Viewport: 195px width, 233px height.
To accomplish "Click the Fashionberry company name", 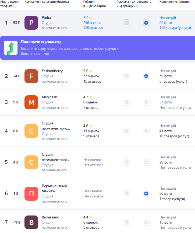I will pyautogui.click(x=52, y=71).
